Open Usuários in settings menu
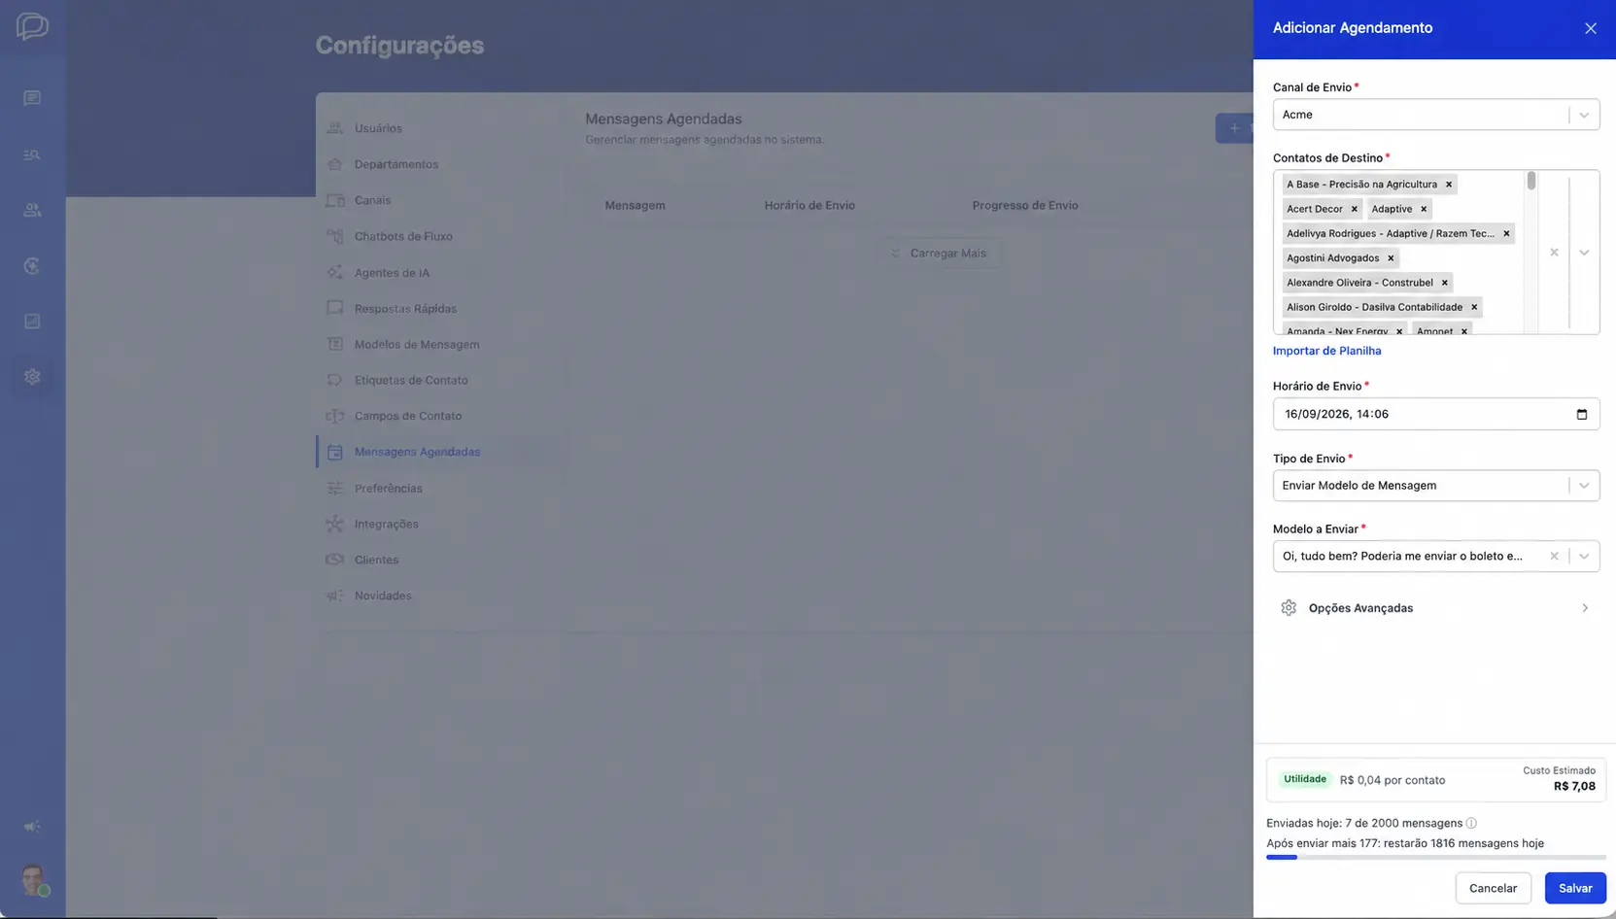Image resolution: width=1616 pixels, height=919 pixels. click(378, 128)
